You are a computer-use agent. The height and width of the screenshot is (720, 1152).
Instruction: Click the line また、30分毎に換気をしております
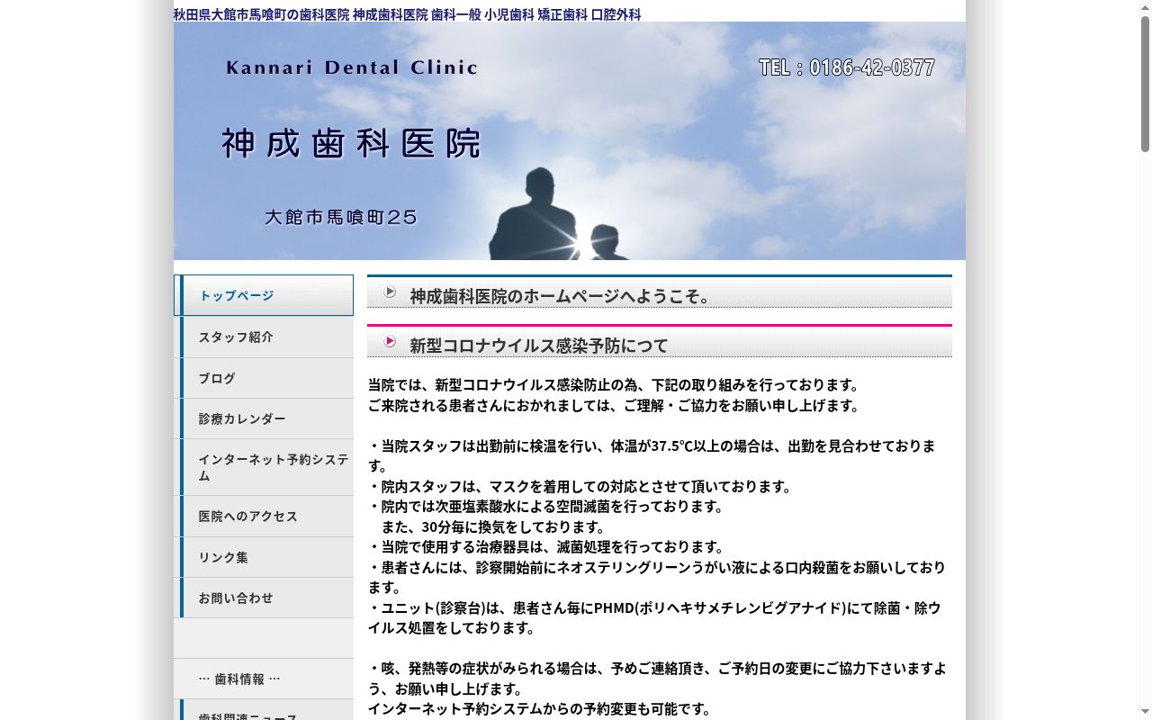pos(494,526)
